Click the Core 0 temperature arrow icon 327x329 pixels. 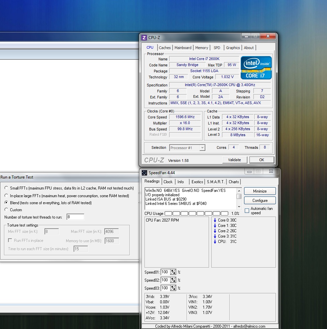point(215,220)
